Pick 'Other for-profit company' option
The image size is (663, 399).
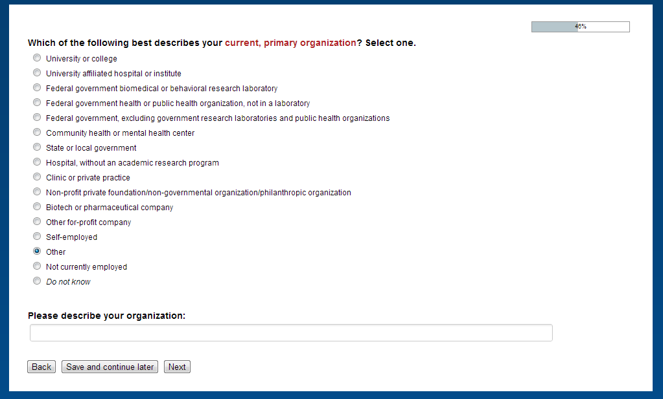click(x=37, y=222)
